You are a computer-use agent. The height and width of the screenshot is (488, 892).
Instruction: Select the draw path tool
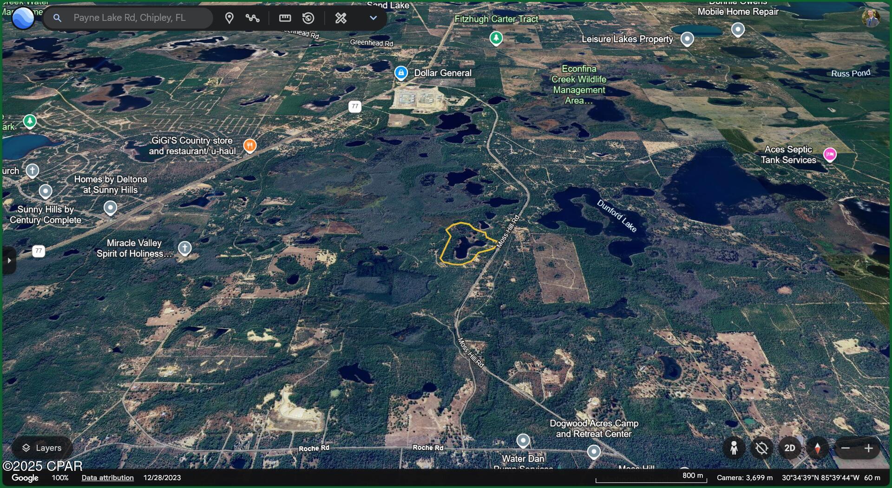click(x=253, y=18)
